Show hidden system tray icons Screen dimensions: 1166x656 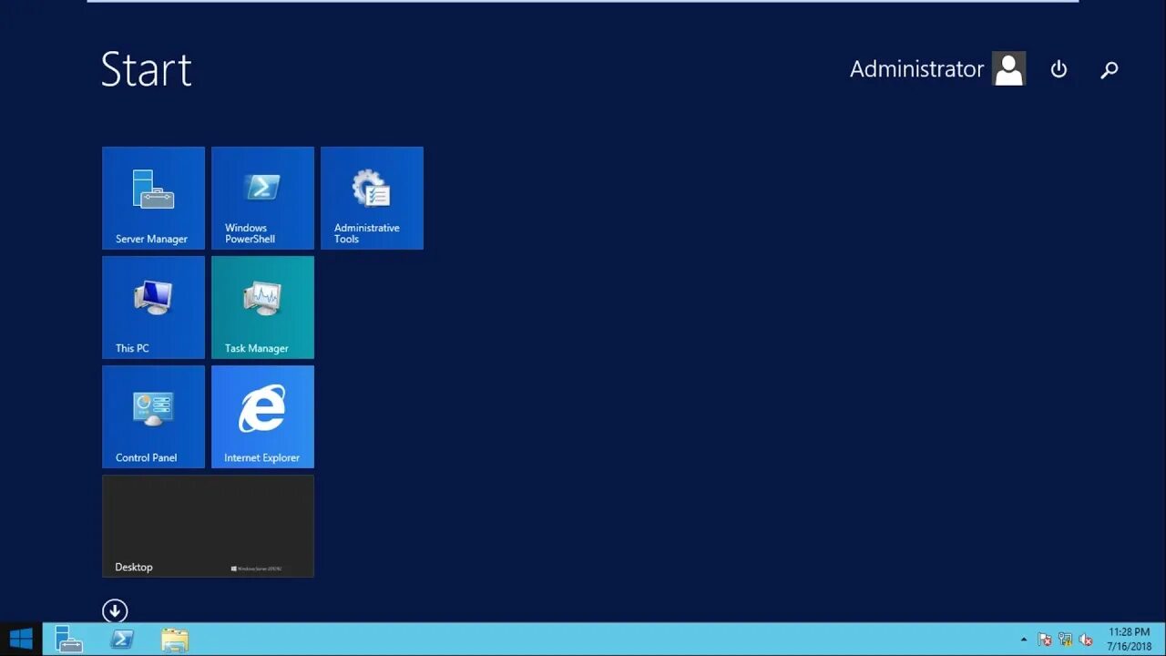pyautogui.click(x=1024, y=640)
